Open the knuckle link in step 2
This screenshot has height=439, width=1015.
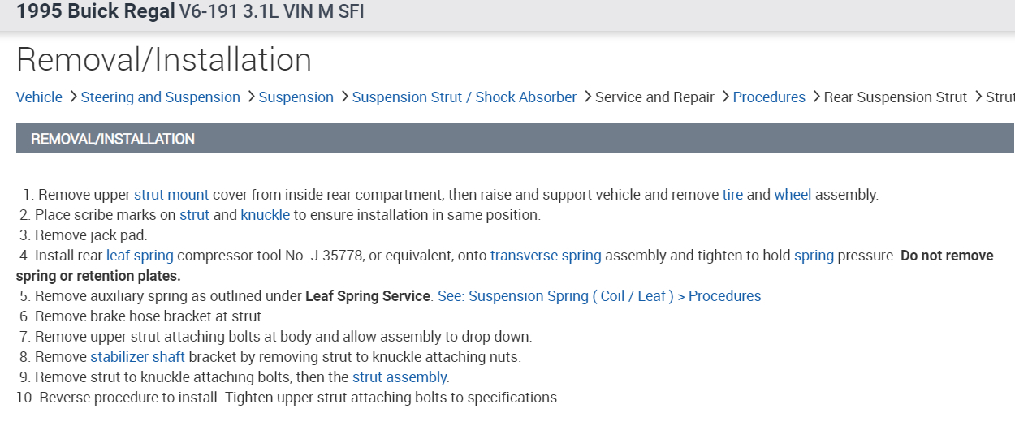(266, 215)
